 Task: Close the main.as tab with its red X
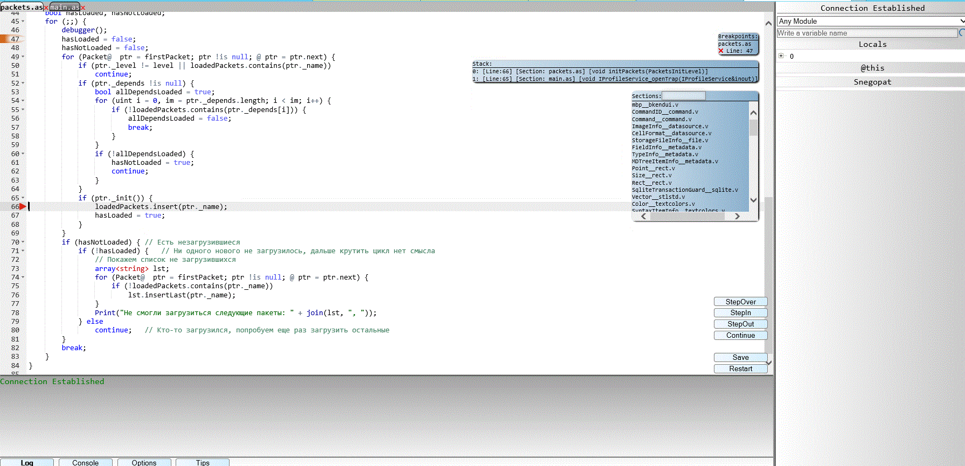click(x=83, y=8)
